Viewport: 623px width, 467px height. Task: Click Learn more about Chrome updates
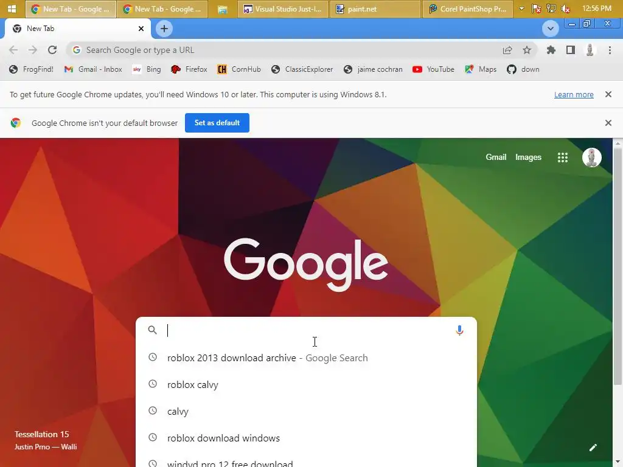pyautogui.click(x=574, y=94)
